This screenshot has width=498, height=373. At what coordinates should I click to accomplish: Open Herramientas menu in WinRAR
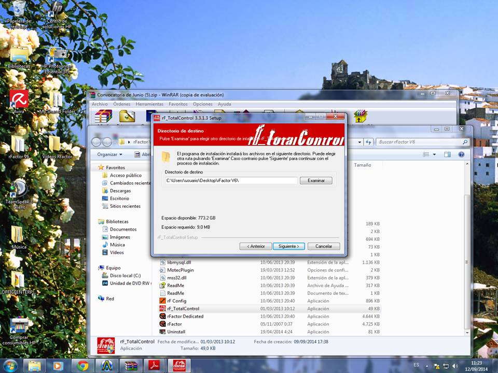pos(149,104)
